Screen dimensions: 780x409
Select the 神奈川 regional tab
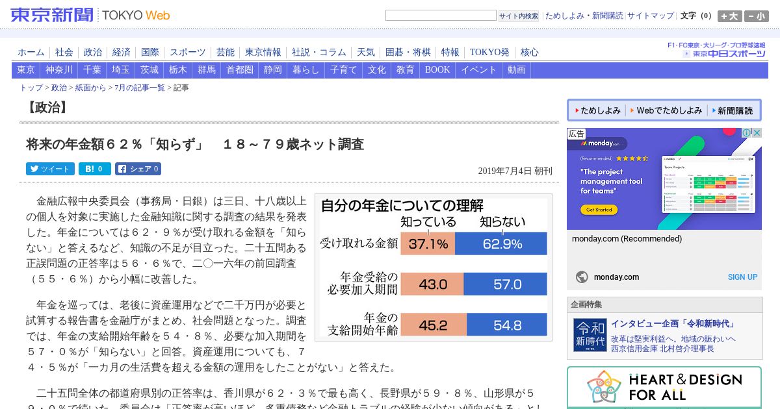click(x=59, y=70)
